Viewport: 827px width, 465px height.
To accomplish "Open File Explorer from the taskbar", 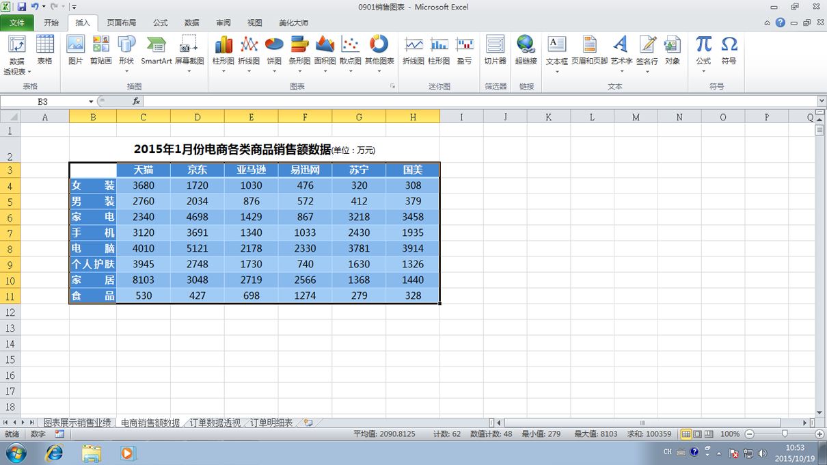I will pyautogui.click(x=91, y=453).
